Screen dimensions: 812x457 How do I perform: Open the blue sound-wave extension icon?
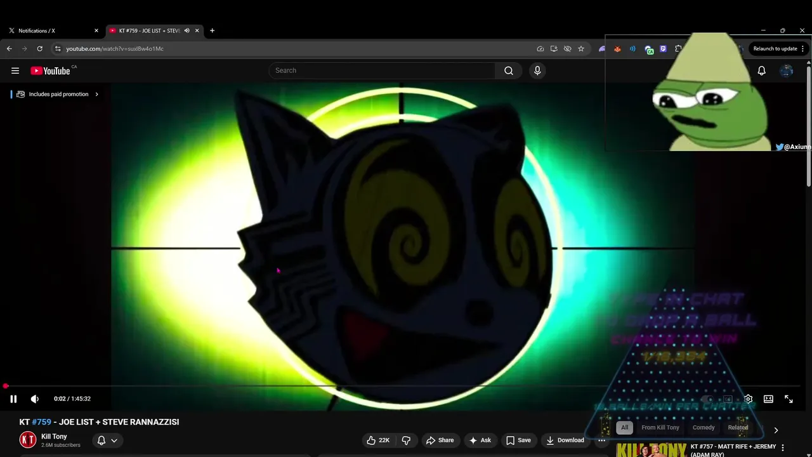coord(632,48)
